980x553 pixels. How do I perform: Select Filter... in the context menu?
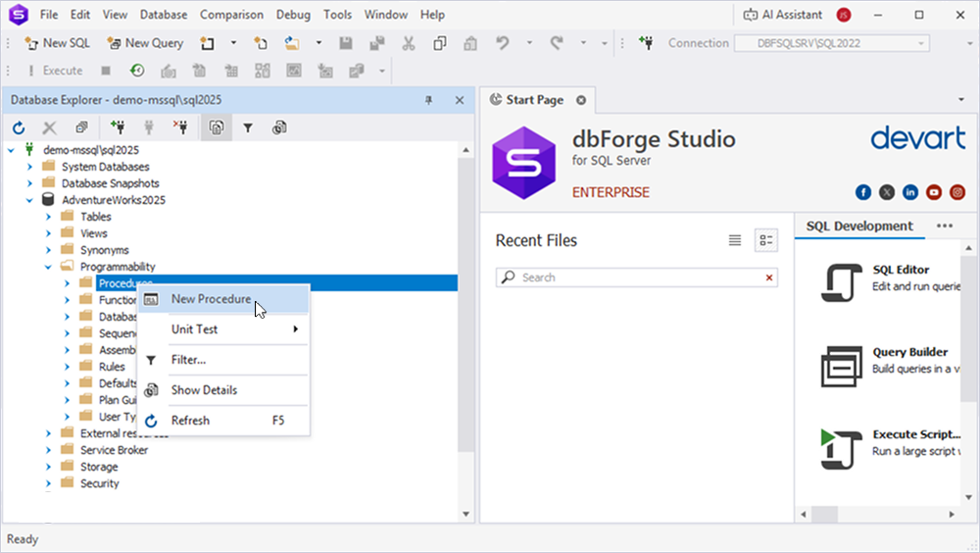point(223,360)
